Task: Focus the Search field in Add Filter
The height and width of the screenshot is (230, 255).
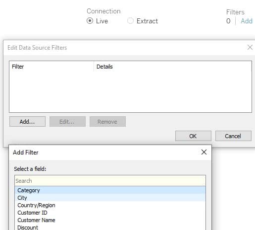Action: point(110,181)
